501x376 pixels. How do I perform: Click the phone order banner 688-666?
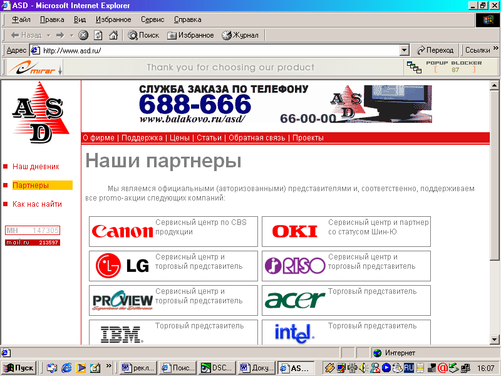286,104
